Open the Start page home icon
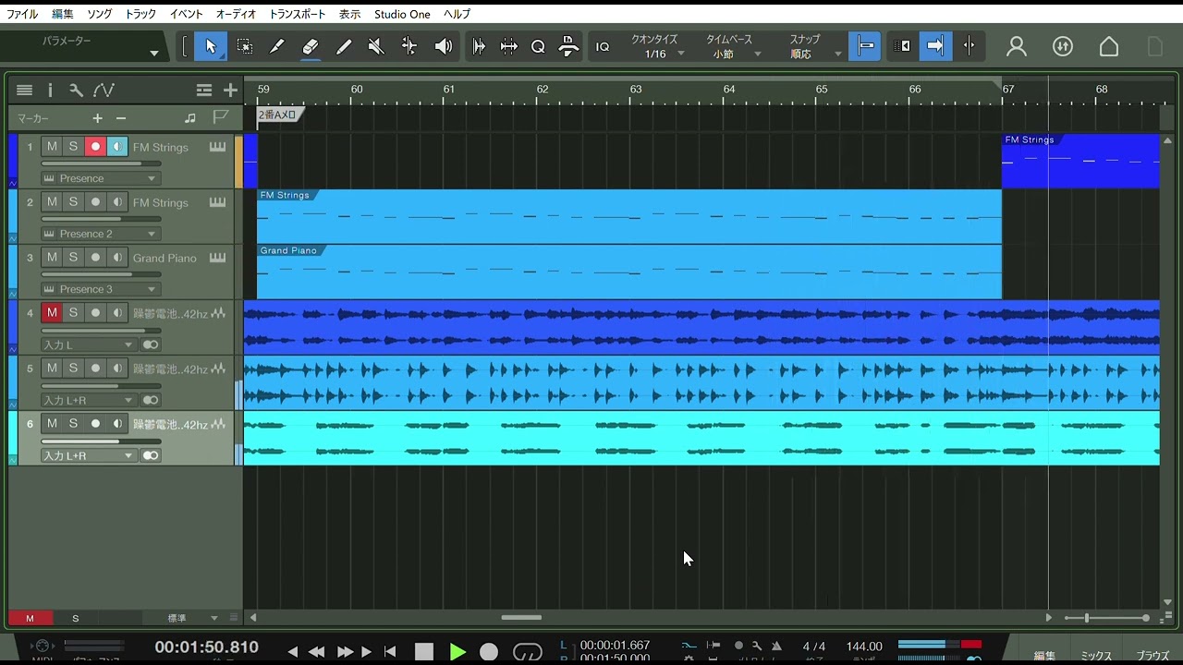The image size is (1183, 665). (x=1109, y=46)
